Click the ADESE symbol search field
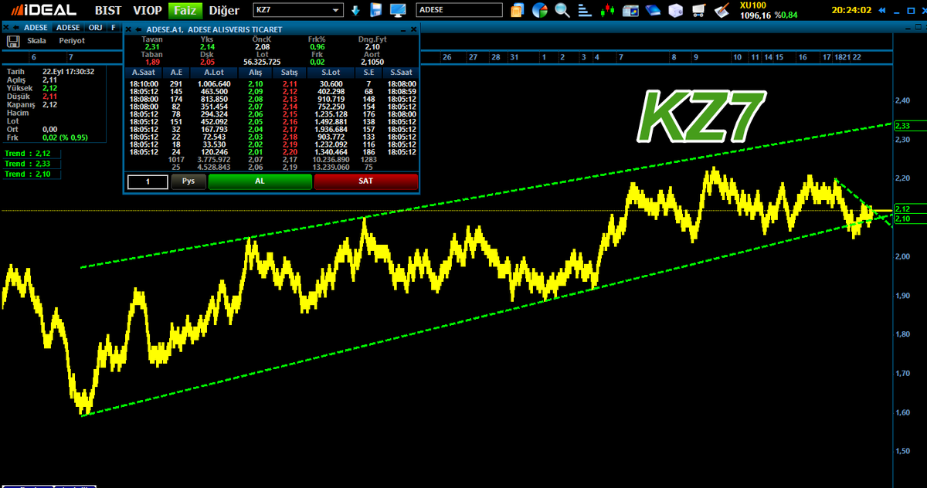The image size is (927, 488). (459, 11)
